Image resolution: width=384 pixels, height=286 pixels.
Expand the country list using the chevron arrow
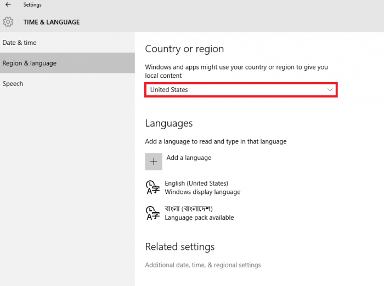(330, 90)
